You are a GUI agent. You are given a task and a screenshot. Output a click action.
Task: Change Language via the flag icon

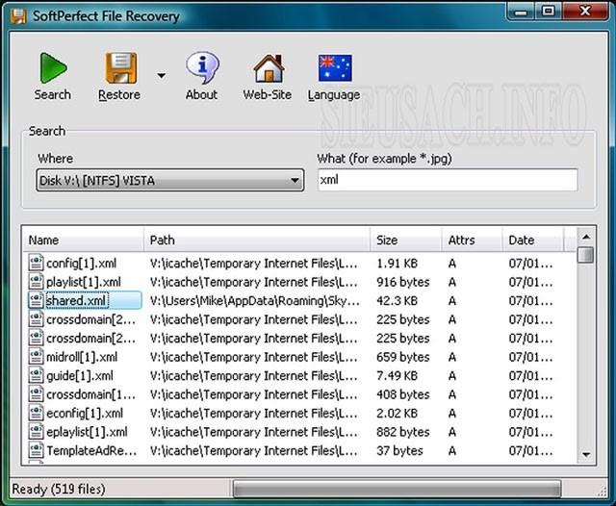(335, 68)
